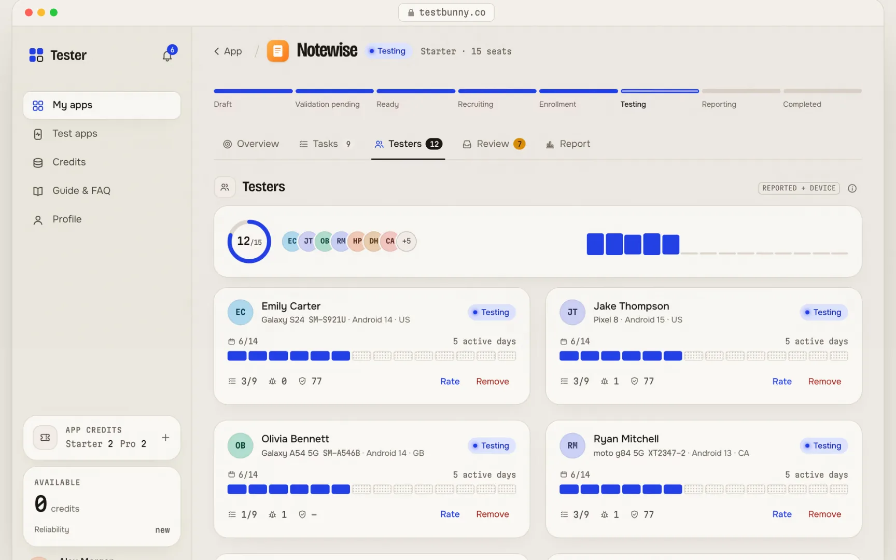Click the 12/15 seats progress ring
The width and height of the screenshot is (896, 560).
pyautogui.click(x=249, y=241)
